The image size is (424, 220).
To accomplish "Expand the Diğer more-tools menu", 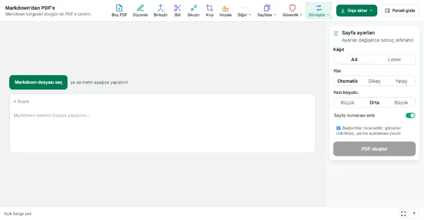I will [x=244, y=11].
